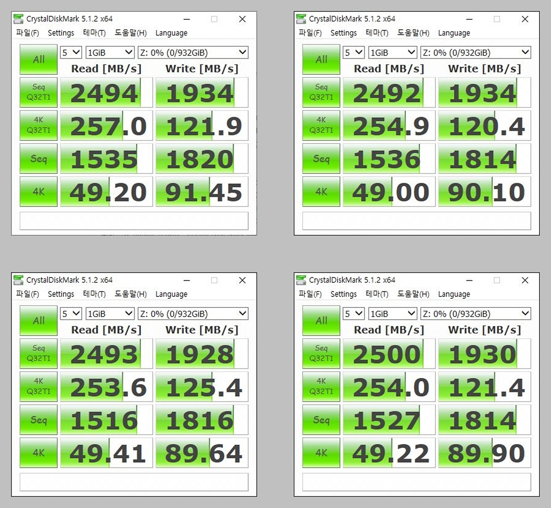Launch the Seq test beside 1536
Image resolution: width=551 pixels, height=508 pixels.
click(x=321, y=158)
